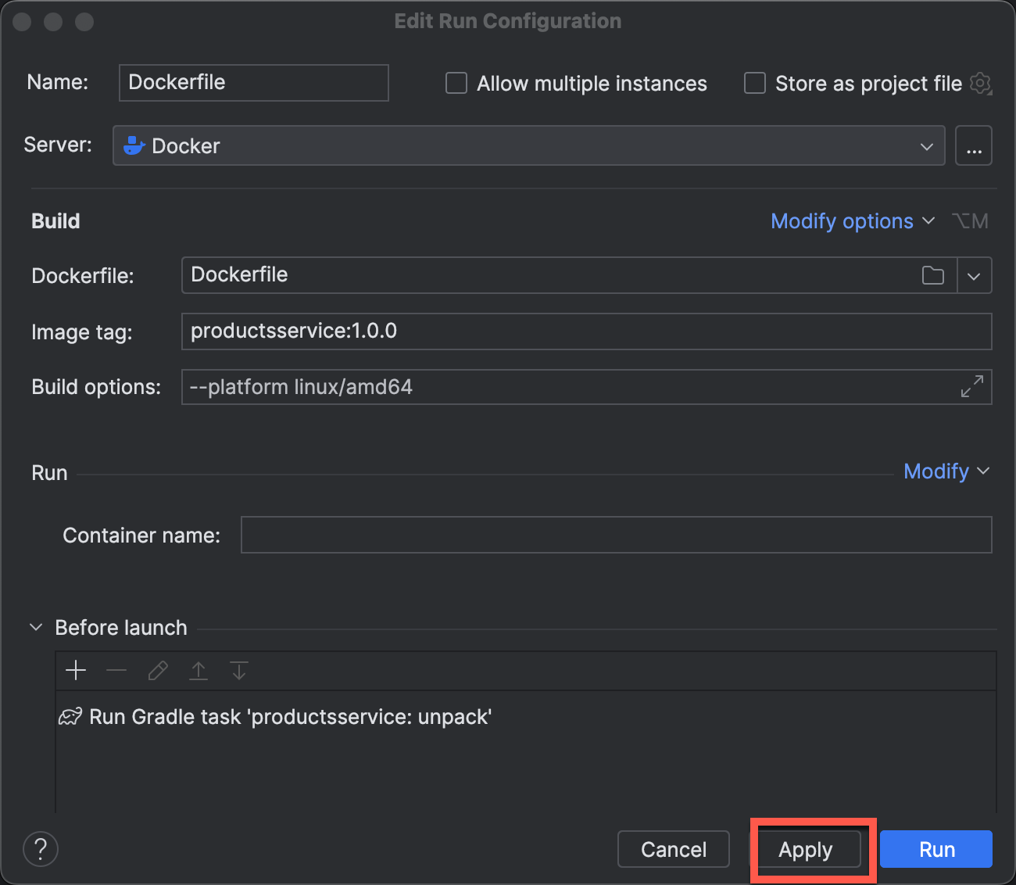Click the Server label
Image resolution: width=1016 pixels, height=885 pixels.
click(58, 145)
